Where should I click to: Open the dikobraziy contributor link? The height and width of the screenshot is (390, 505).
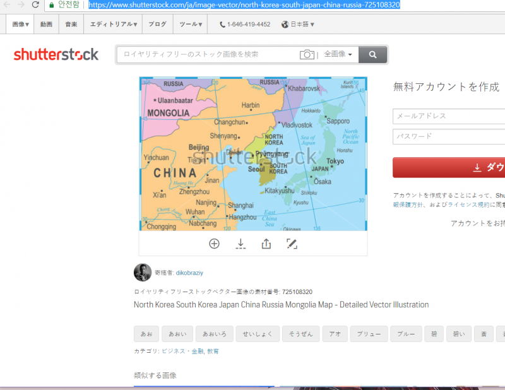[189, 273]
